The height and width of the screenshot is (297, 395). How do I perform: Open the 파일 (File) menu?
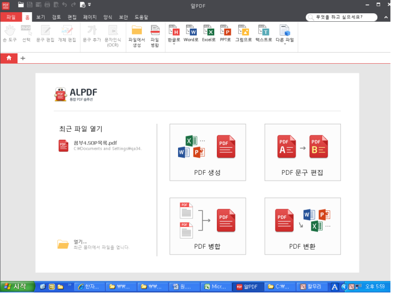click(x=11, y=17)
